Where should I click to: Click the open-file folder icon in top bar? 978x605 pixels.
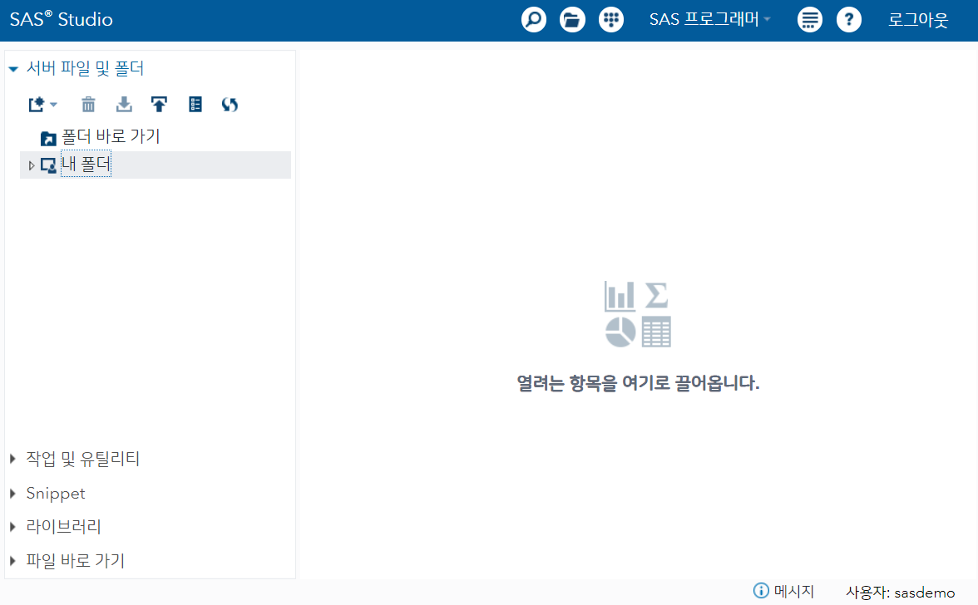(x=572, y=19)
